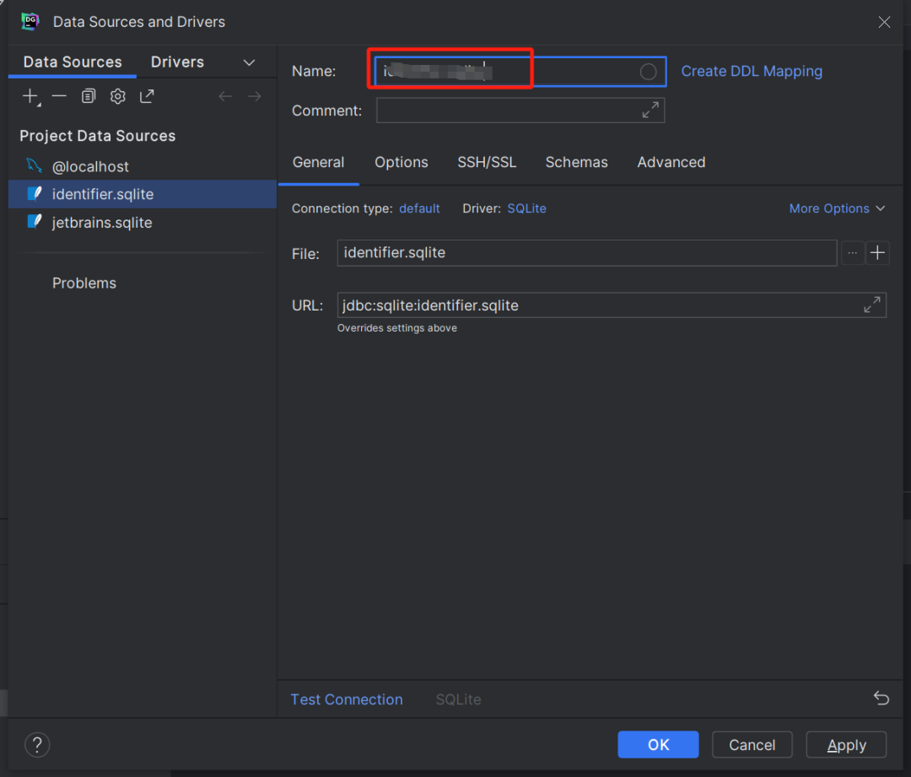The height and width of the screenshot is (777, 911).
Task: Confirm with the OK button
Action: [x=658, y=744]
